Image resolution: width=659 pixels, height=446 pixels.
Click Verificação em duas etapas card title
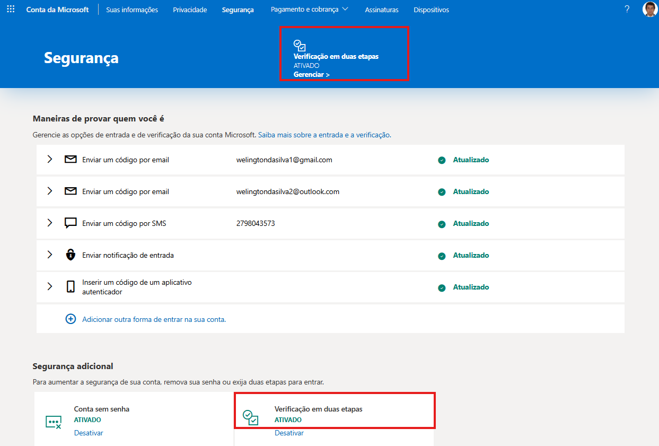point(319,409)
